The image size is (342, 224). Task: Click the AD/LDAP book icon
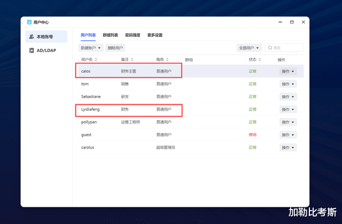(32, 50)
